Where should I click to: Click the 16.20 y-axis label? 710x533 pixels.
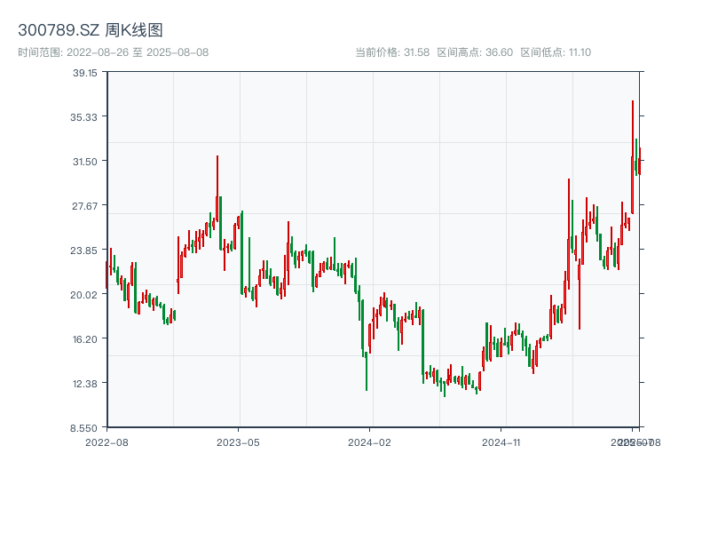85,339
